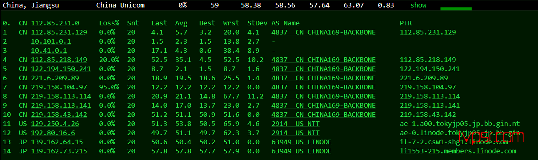538x160 pixels.
Task: Click the 'AS Name' column header
Action: pyautogui.click(x=285, y=23)
